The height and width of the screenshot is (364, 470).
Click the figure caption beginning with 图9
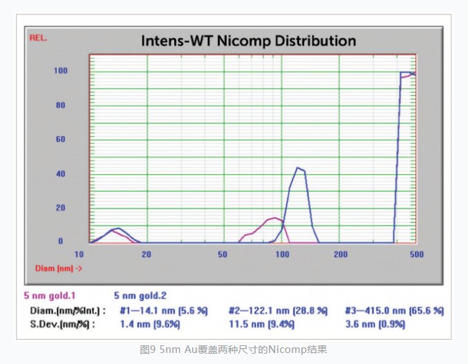click(234, 349)
